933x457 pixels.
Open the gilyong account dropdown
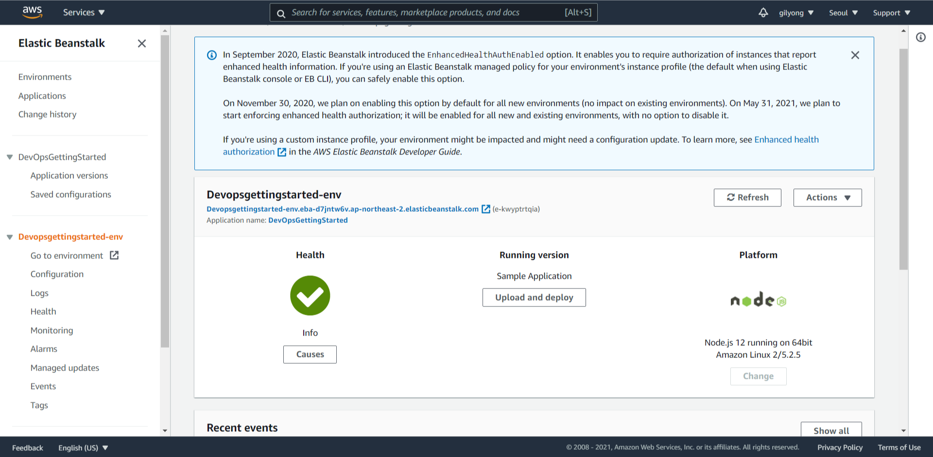coord(796,13)
